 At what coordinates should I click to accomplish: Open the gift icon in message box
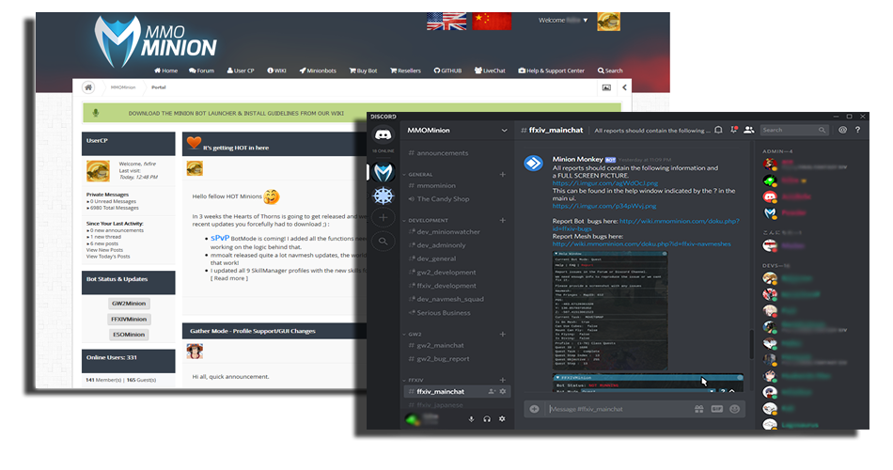pos(698,409)
